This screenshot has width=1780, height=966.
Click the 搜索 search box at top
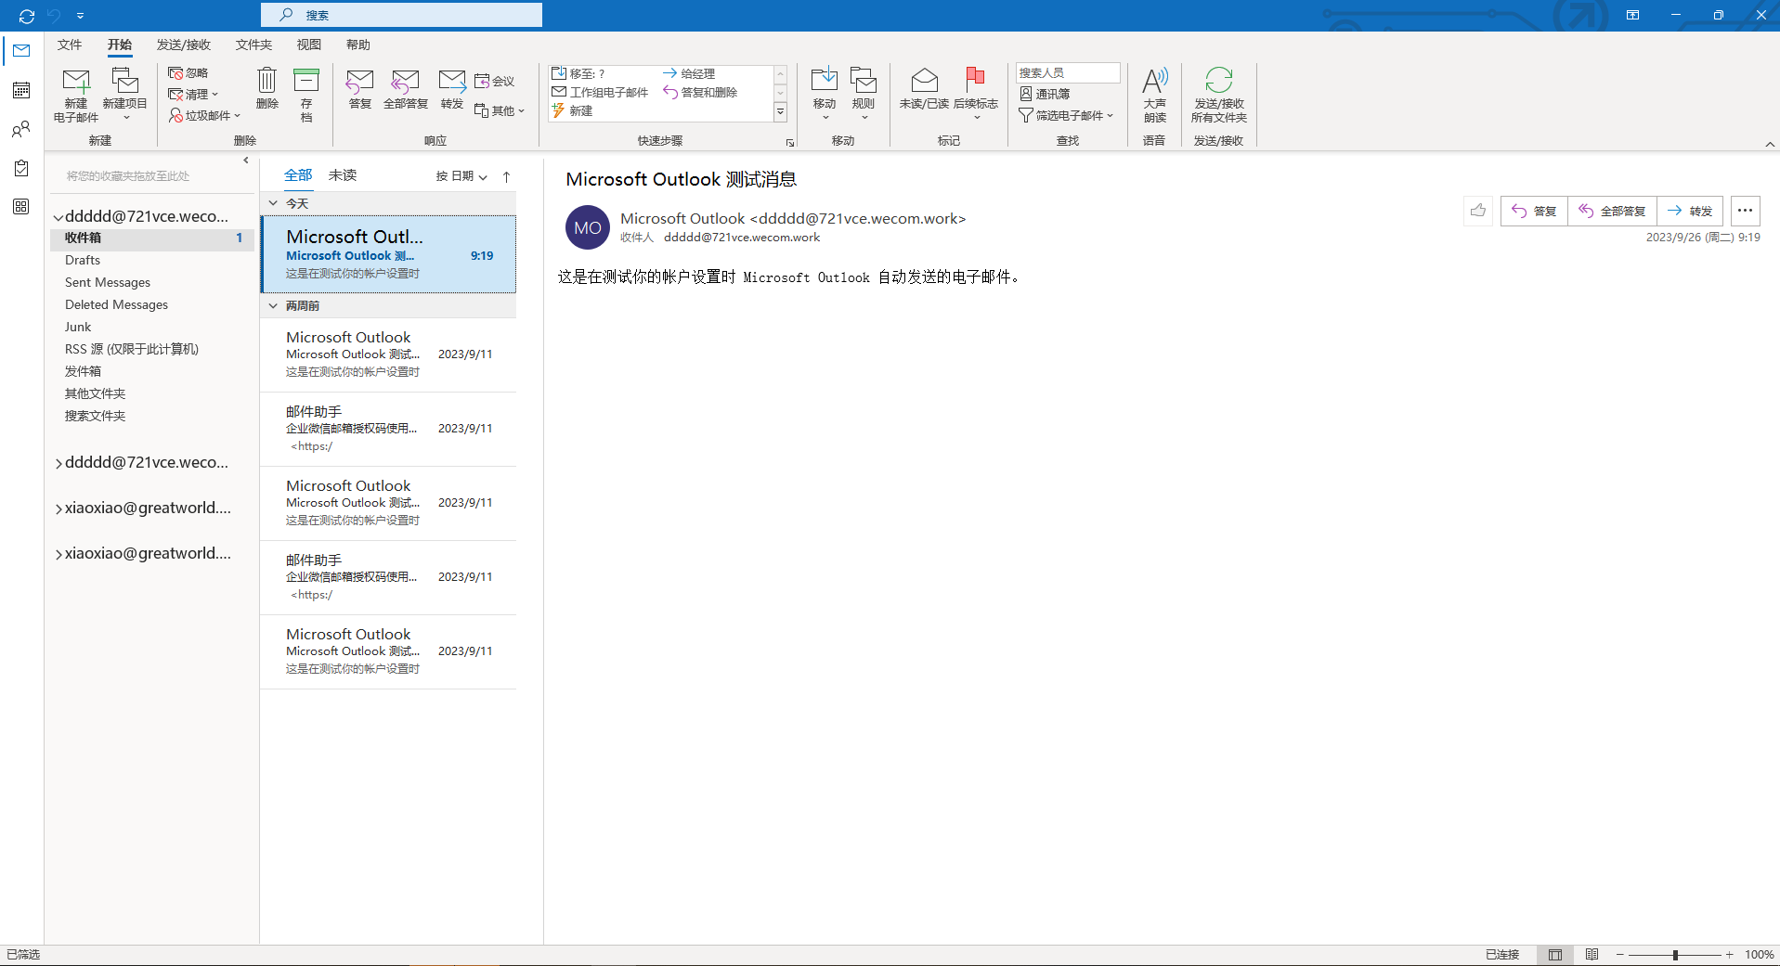pos(400,15)
